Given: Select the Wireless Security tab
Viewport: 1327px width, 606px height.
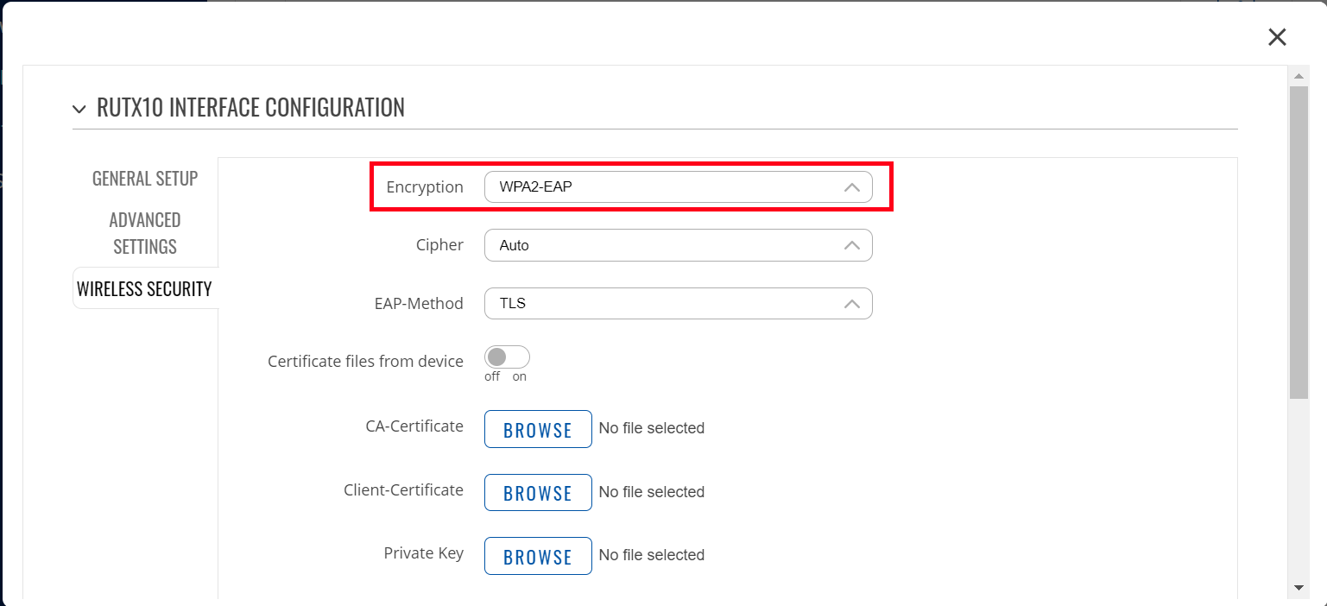Looking at the screenshot, I should click(144, 289).
